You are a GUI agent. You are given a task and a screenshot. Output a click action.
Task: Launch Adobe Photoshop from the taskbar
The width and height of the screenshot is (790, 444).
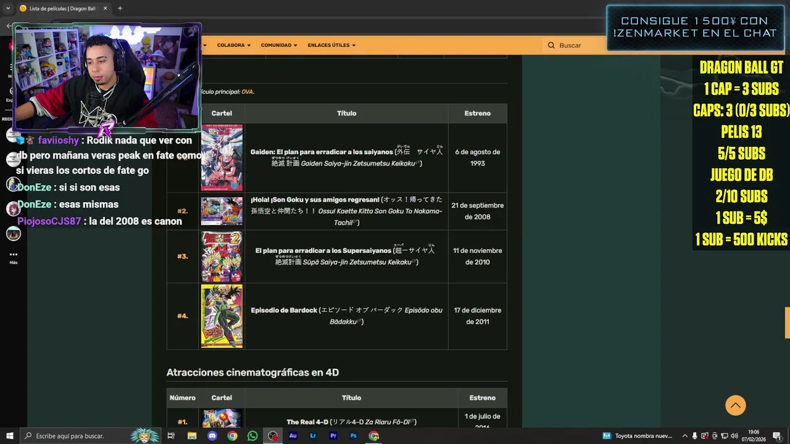coord(354,436)
